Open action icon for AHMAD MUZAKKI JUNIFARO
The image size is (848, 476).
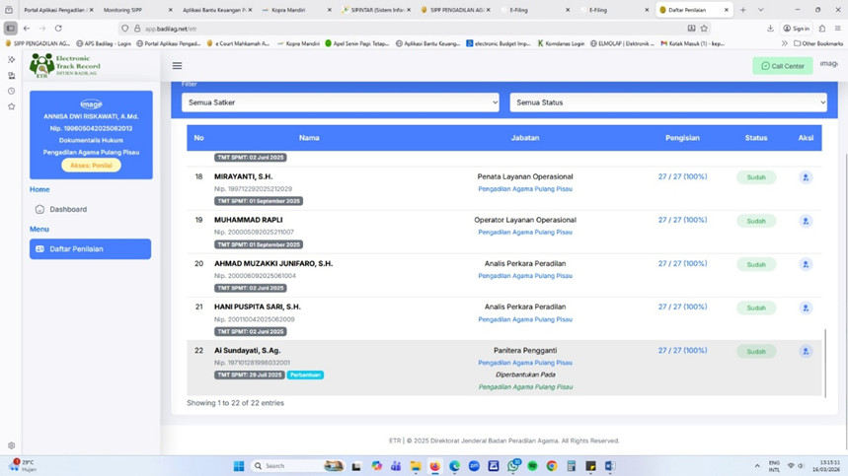806,264
